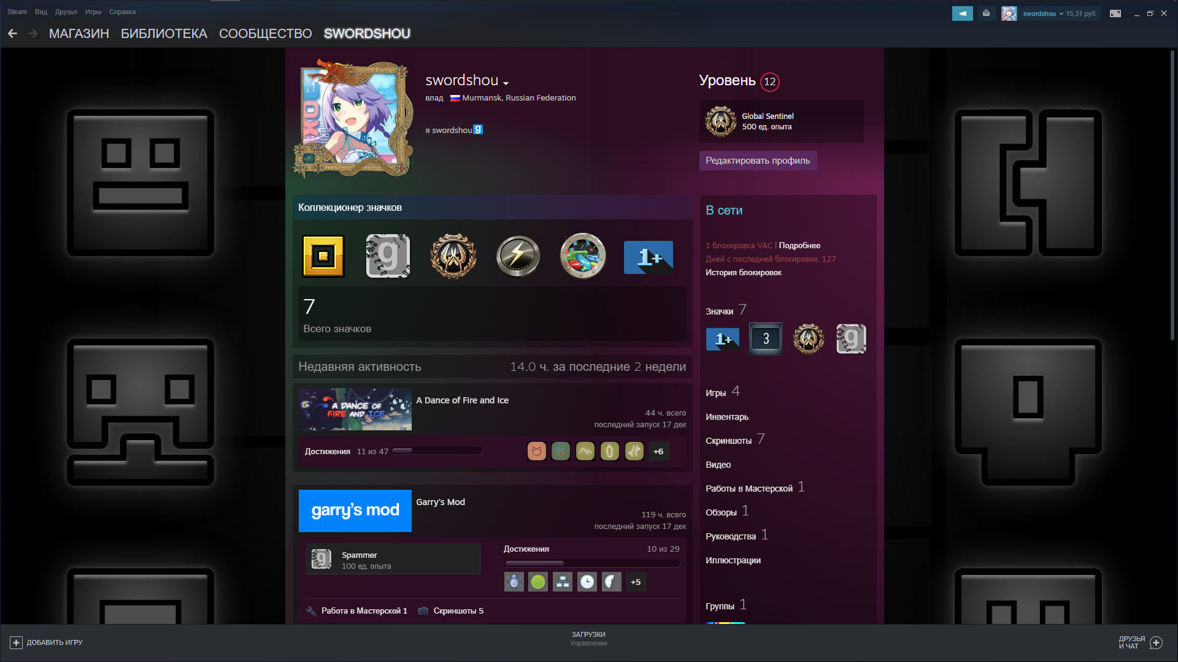This screenshot has height=662, width=1178.
Task: Open the Группы link
Action: (x=720, y=606)
